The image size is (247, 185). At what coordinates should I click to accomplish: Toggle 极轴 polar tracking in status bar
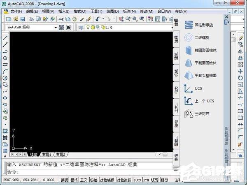coord(93,180)
